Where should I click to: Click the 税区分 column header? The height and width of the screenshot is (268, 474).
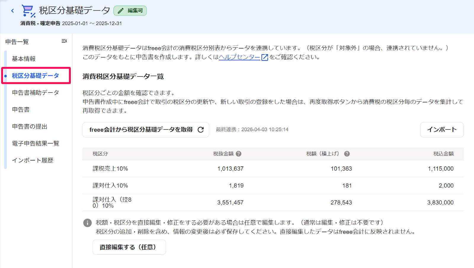tap(100, 154)
